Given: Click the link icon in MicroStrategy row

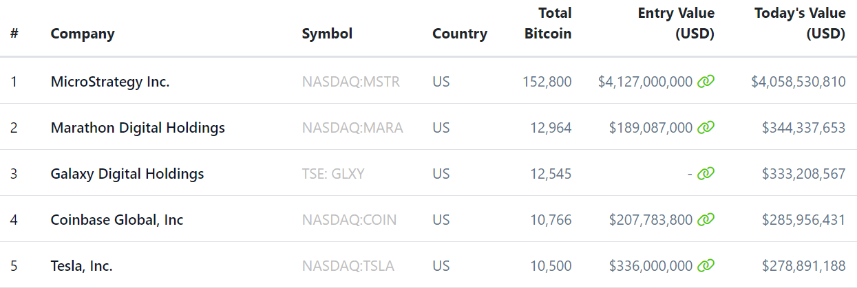Looking at the screenshot, I should click(706, 82).
